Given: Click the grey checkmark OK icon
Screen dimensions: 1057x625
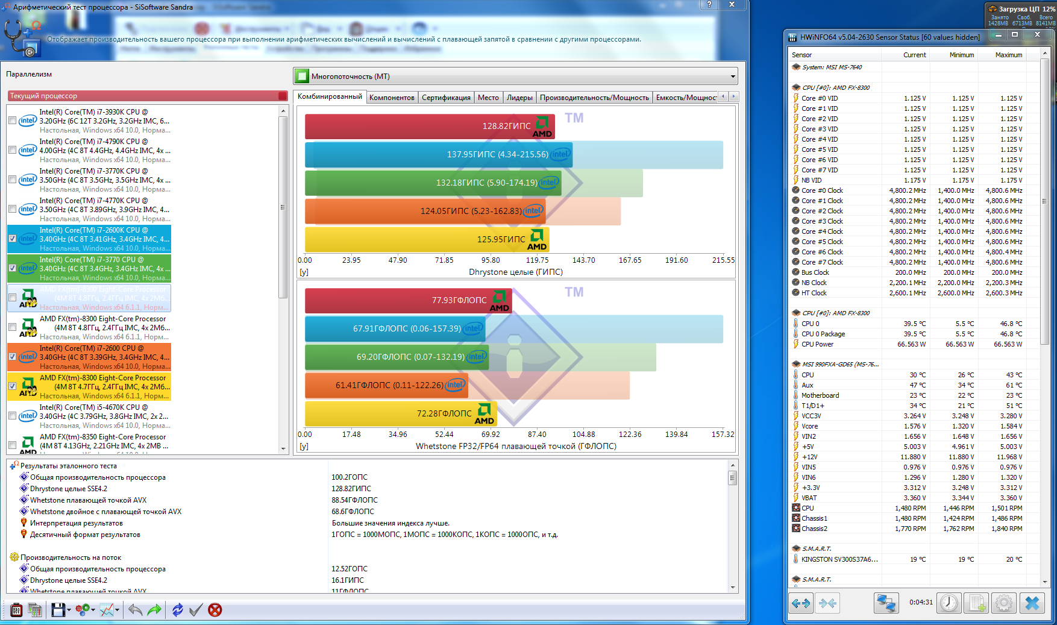Looking at the screenshot, I should pyautogui.click(x=196, y=610).
